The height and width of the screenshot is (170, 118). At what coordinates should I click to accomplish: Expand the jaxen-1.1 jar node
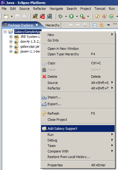point(11,52)
